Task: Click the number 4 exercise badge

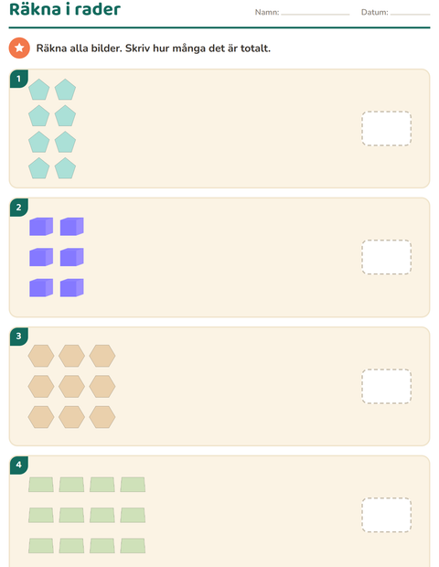Action: (19, 465)
